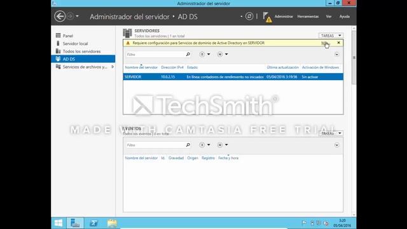Click the Action Center flag in tray
This screenshot has width=407, height=229.
point(304,223)
